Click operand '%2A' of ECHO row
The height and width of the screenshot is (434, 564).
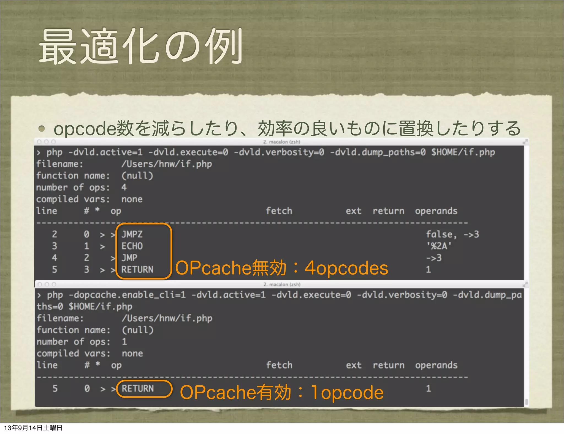pyautogui.click(x=439, y=246)
